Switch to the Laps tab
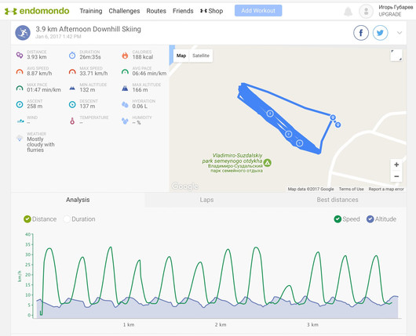 coord(206,200)
